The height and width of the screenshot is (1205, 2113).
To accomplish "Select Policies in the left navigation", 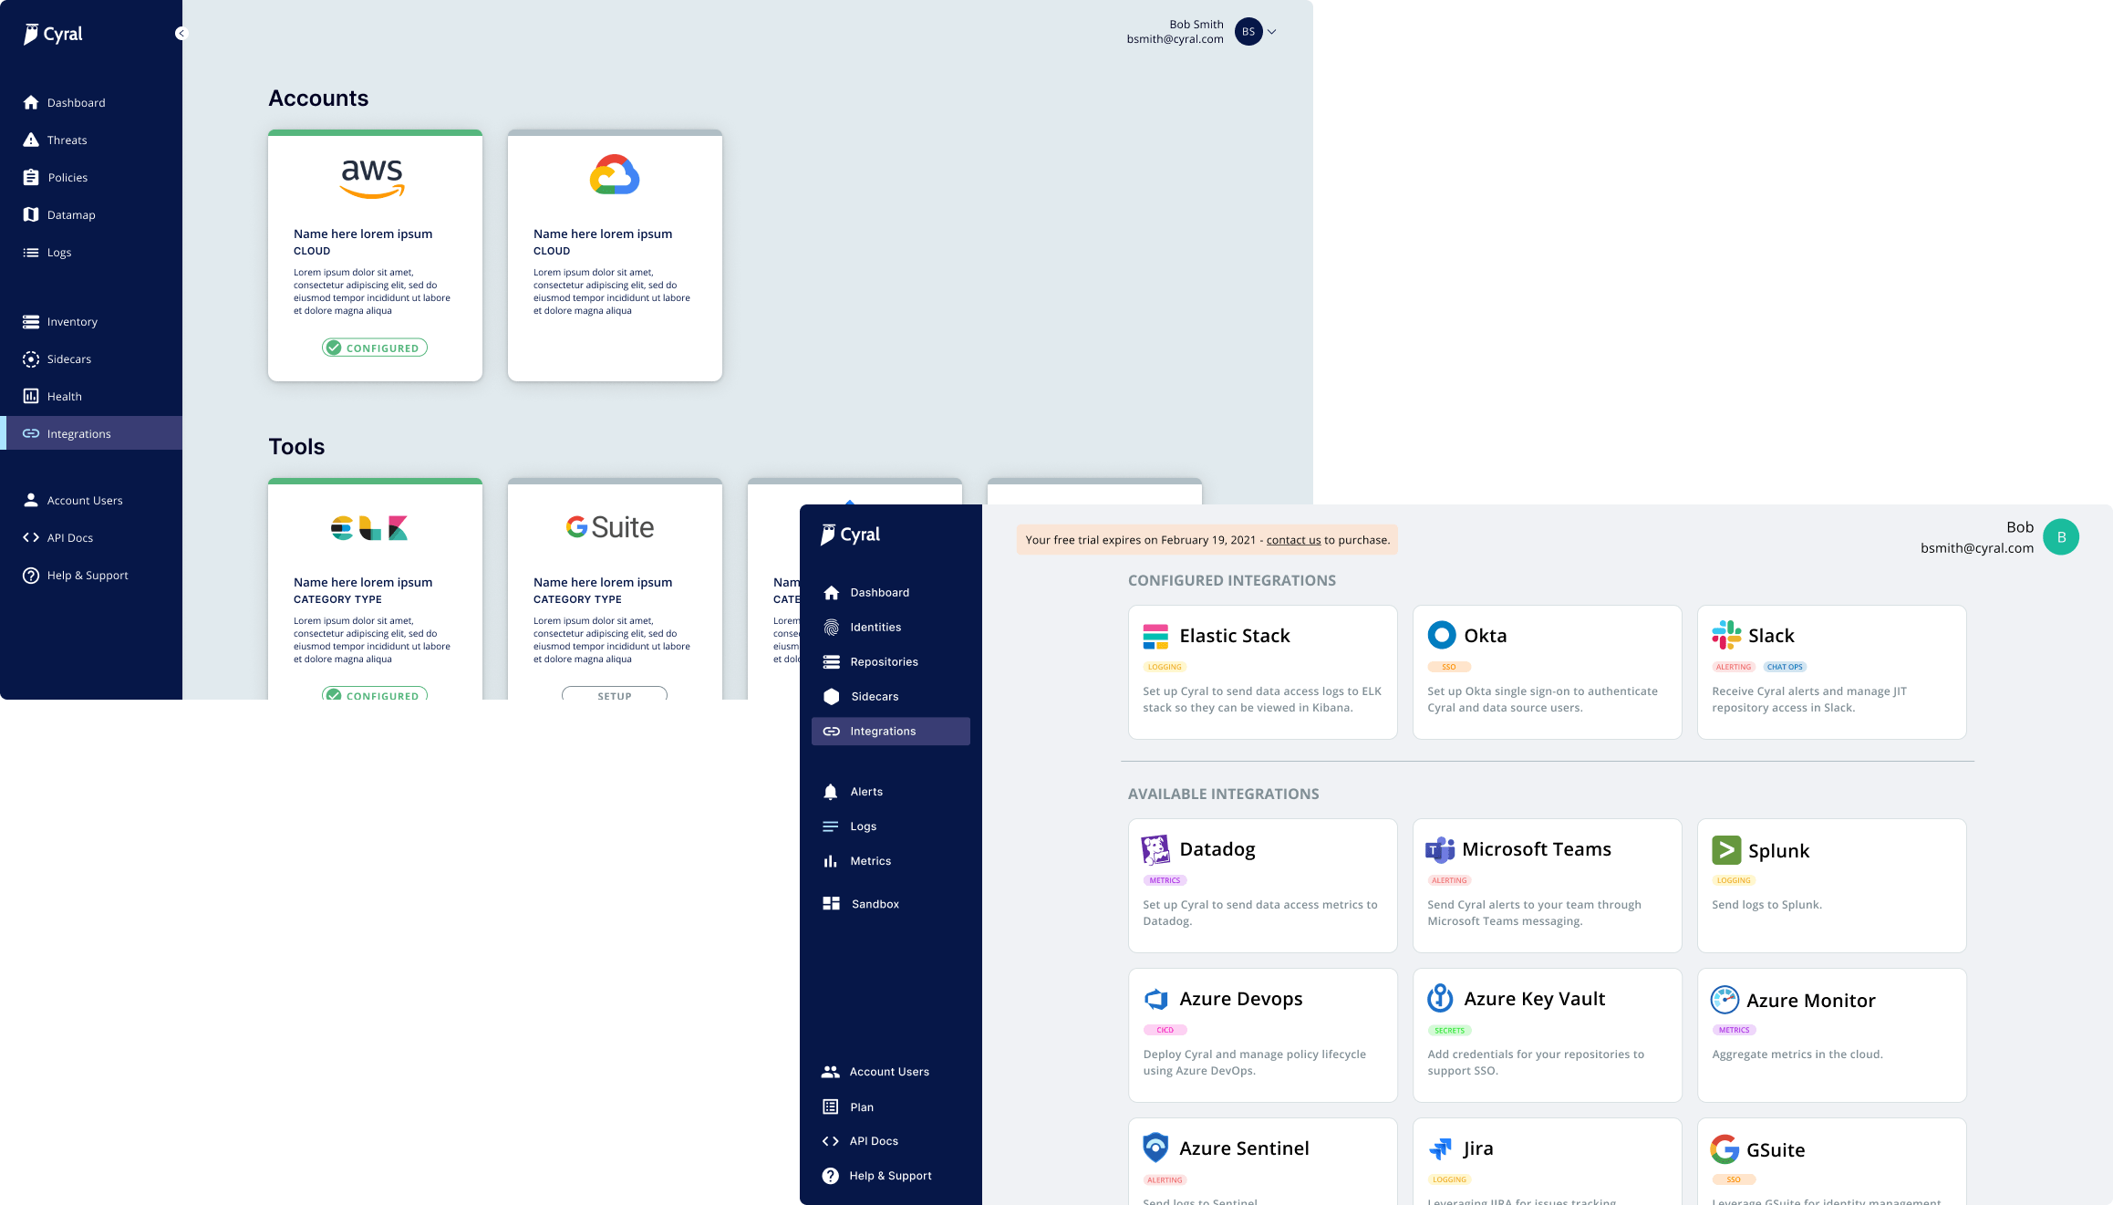I will [67, 178].
